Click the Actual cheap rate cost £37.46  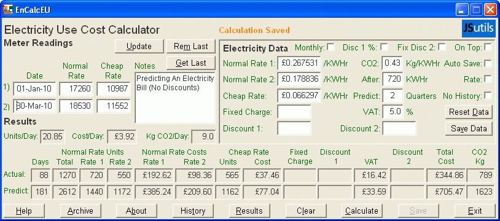[x=262, y=175]
